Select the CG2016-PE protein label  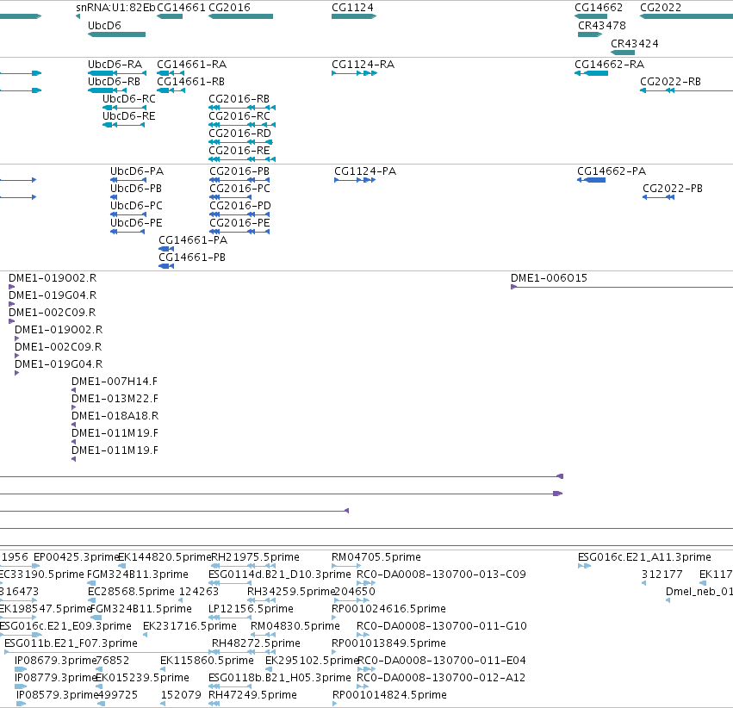(x=239, y=223)
